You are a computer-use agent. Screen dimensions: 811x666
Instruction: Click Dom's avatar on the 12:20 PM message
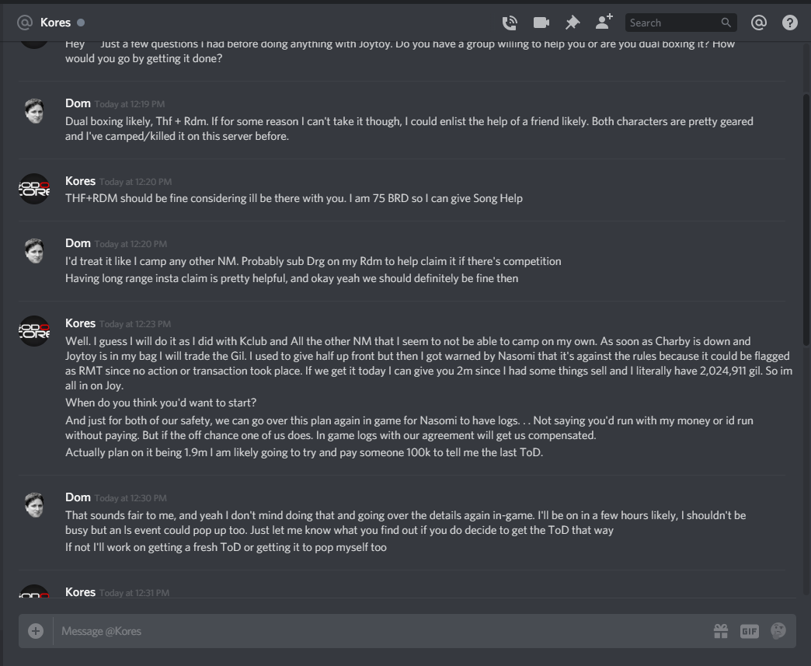34,250
